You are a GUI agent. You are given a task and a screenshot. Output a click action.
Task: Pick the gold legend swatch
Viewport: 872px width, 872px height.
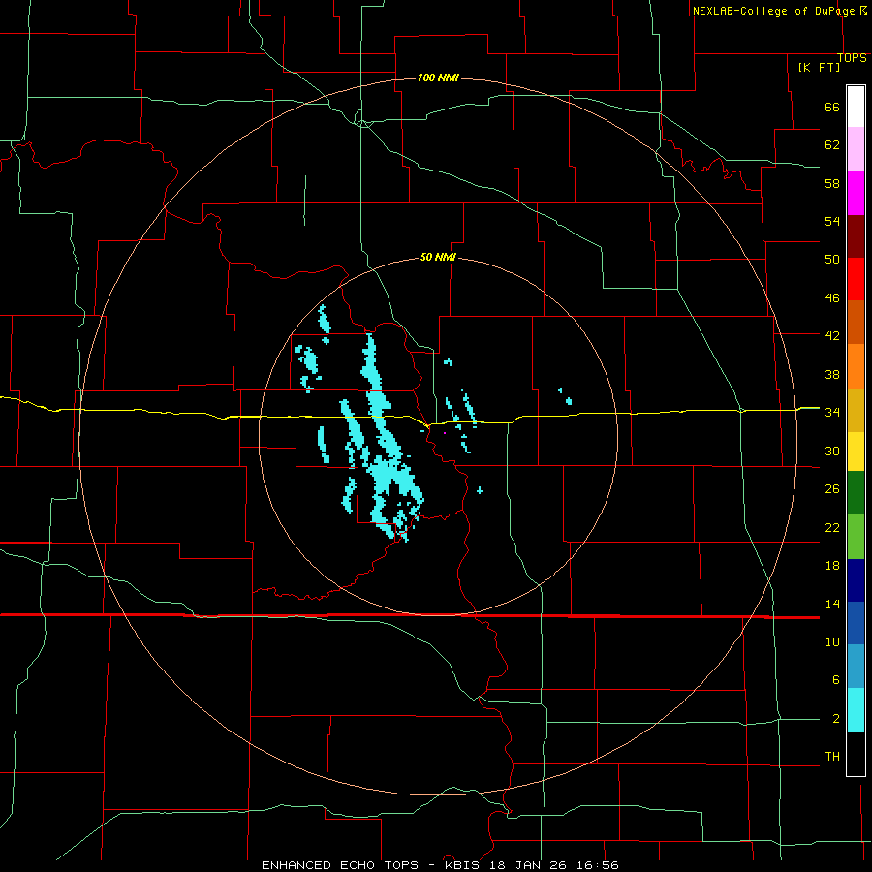point(856,410)
